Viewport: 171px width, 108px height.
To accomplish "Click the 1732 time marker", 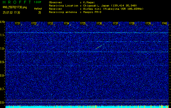I will (34, 23).
